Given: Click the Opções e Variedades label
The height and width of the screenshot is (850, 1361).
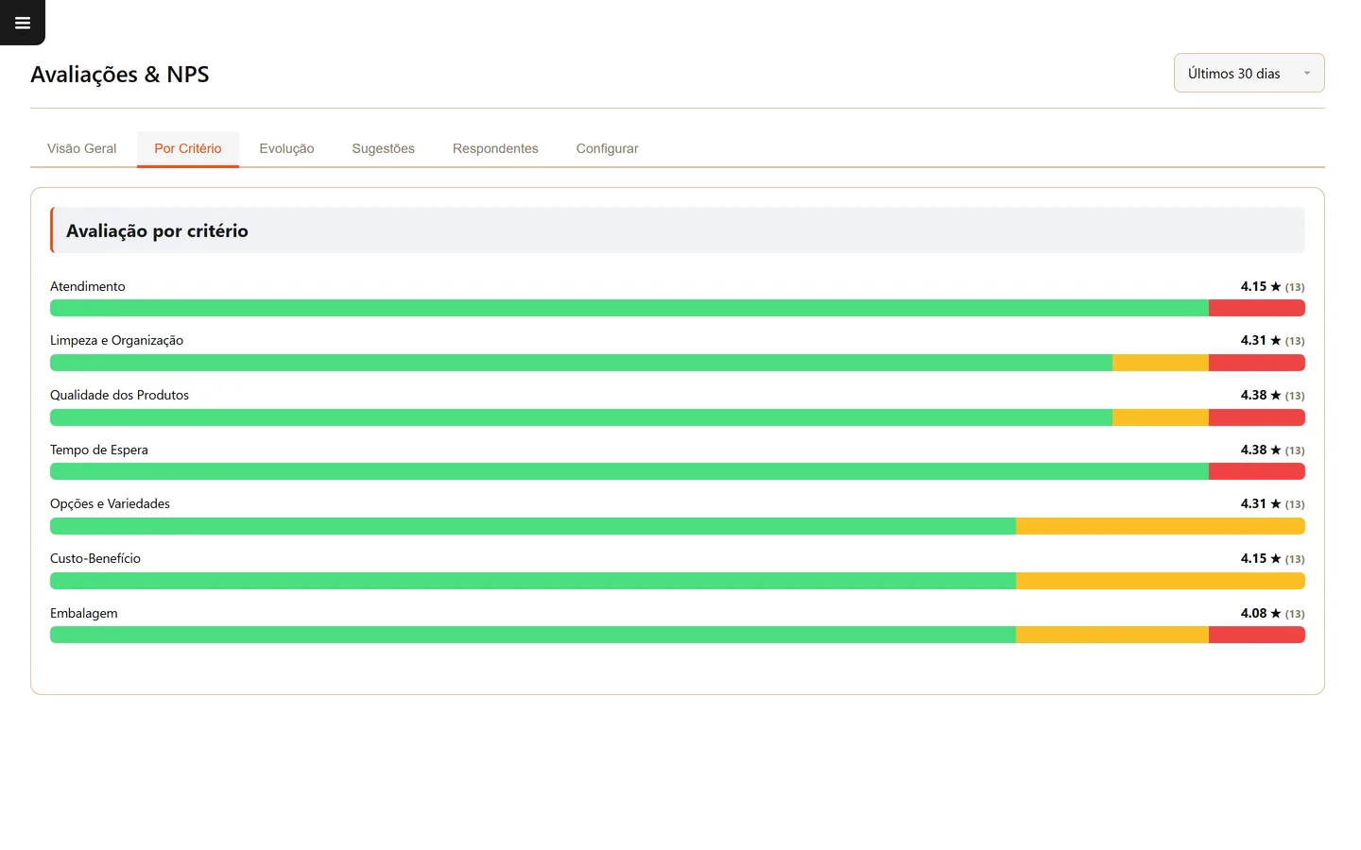Looking at the screenshot, I should click(110, 503).
